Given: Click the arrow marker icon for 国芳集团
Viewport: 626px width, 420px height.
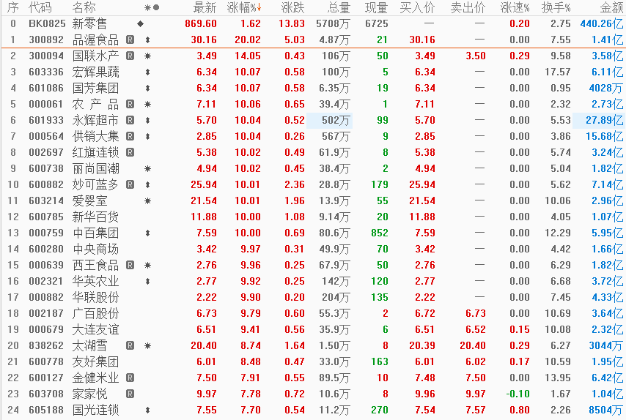Looking at the screenshot, I should point(148,88).
